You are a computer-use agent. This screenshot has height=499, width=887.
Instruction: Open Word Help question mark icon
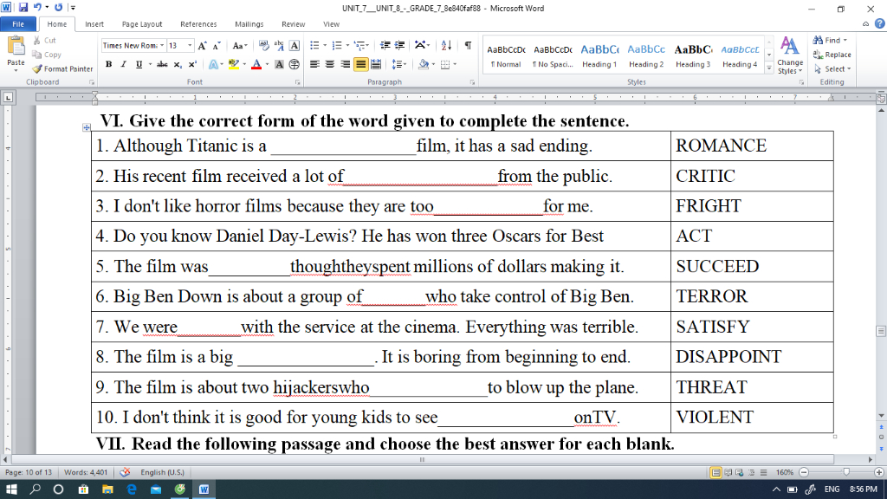coord(880,23)
